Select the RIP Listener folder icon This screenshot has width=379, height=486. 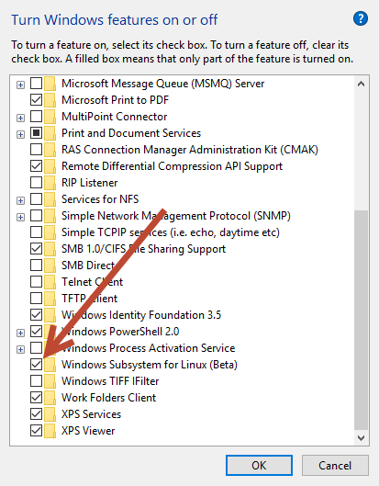point(50,183)
